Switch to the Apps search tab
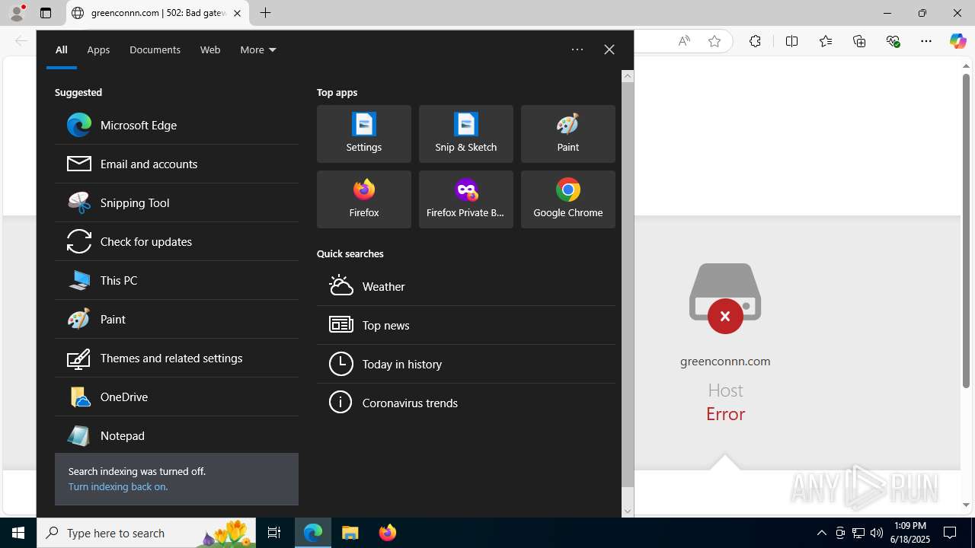 click(98, 49)
